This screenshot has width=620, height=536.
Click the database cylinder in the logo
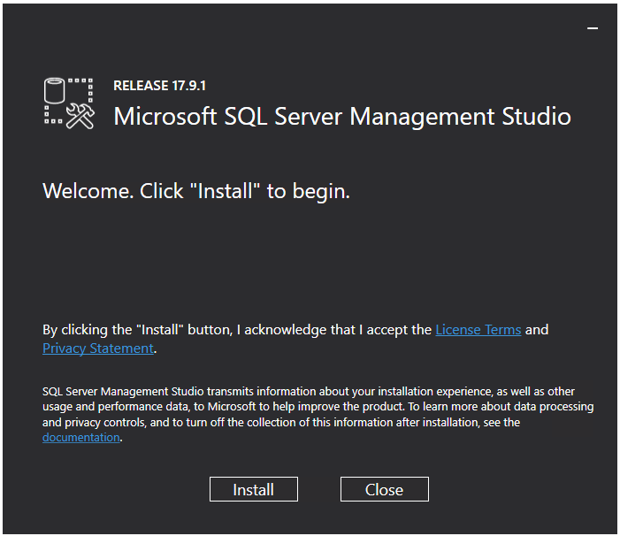click(x=55, y=90)
